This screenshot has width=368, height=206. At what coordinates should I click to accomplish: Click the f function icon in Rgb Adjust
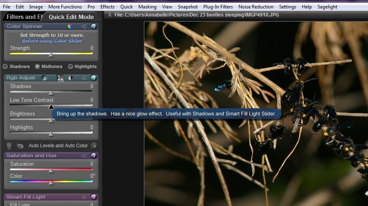[x=44, y=78]
